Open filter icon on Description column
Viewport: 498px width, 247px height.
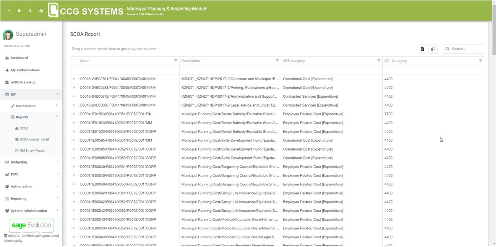click(277, 61)
